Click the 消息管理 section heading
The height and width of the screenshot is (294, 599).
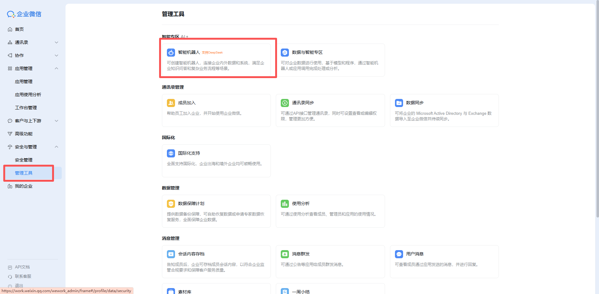pos(171,238)
